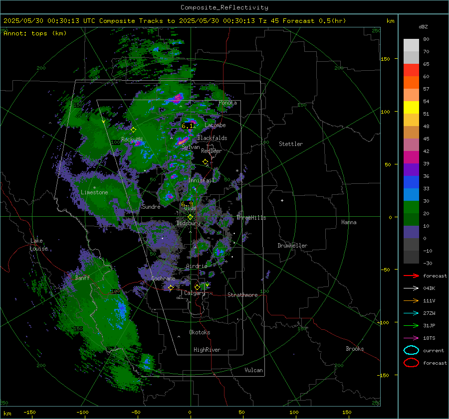The image size is (449, 419).
Task: Click the Blackfalds town label
Action: tap(212, 138)
